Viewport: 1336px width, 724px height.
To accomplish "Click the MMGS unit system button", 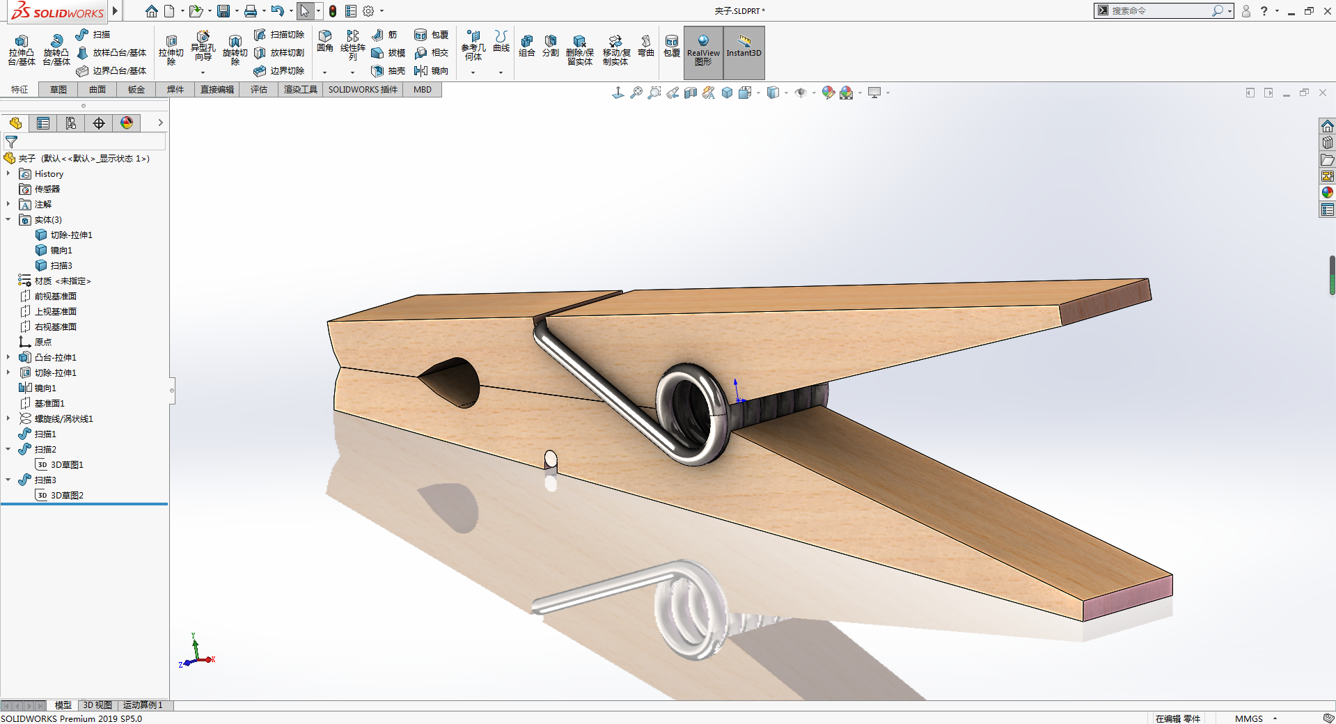I will [x=1249, y=718].
